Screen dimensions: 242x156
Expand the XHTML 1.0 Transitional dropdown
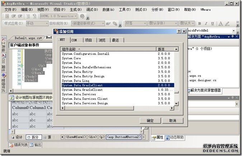point(75,16)
